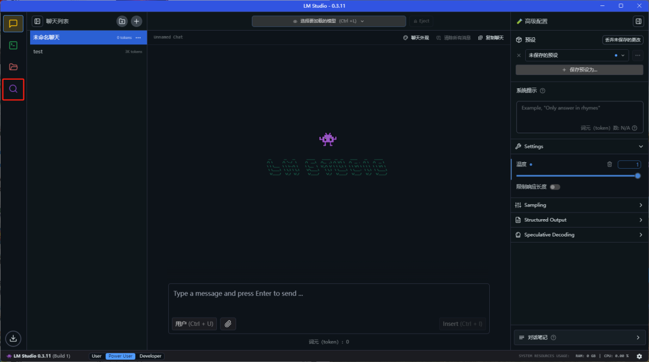Switch role with 用户 (Ctrl + U)
This screenshot has height=362, width=649.
[194, 324]
